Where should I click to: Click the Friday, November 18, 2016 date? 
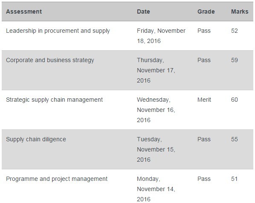click(161, 36)
